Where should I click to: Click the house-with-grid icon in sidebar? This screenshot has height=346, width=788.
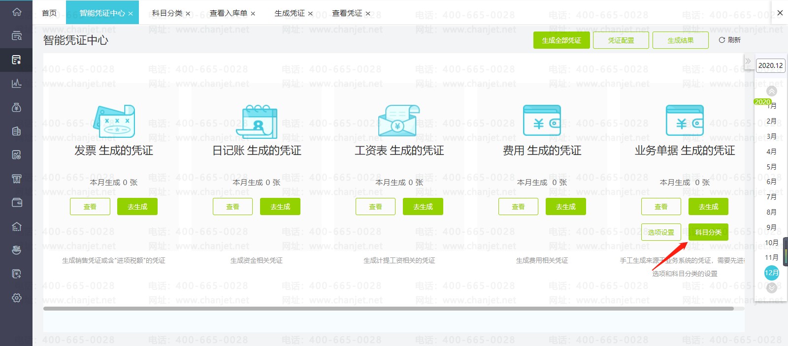click(x=16, y=226)
